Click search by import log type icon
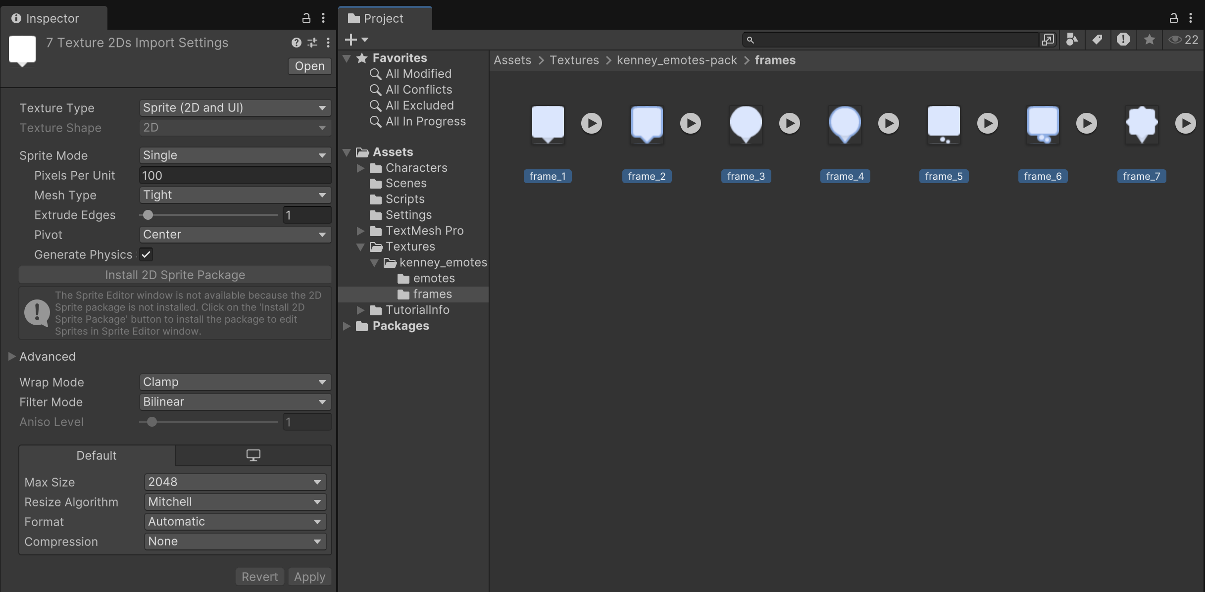The image size is (1205, 592). (1123, 40)
